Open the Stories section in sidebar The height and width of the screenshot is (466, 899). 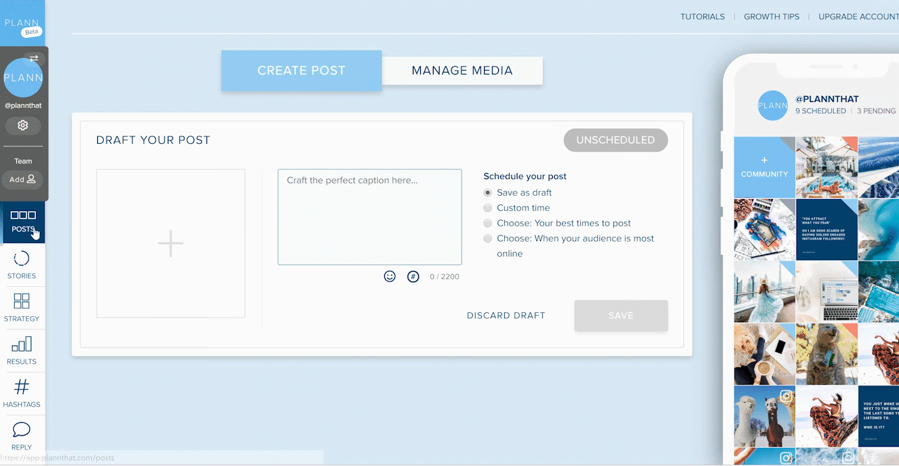(x=22, y=265)
